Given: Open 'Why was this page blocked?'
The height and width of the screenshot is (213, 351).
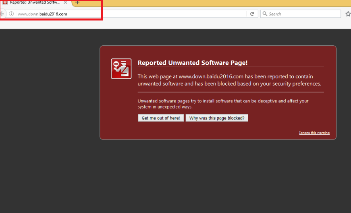Looking at the screenshot, I should pyautogui.click(x=217, y=118).
